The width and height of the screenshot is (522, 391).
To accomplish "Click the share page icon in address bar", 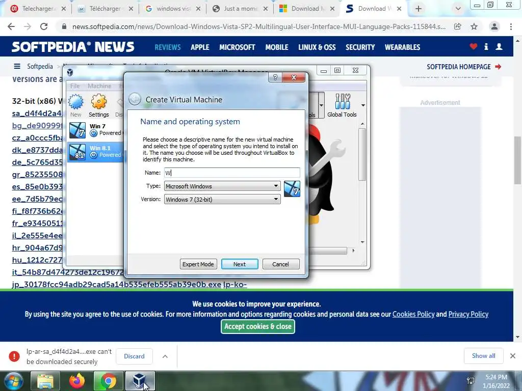I will [x=458, y=26].
